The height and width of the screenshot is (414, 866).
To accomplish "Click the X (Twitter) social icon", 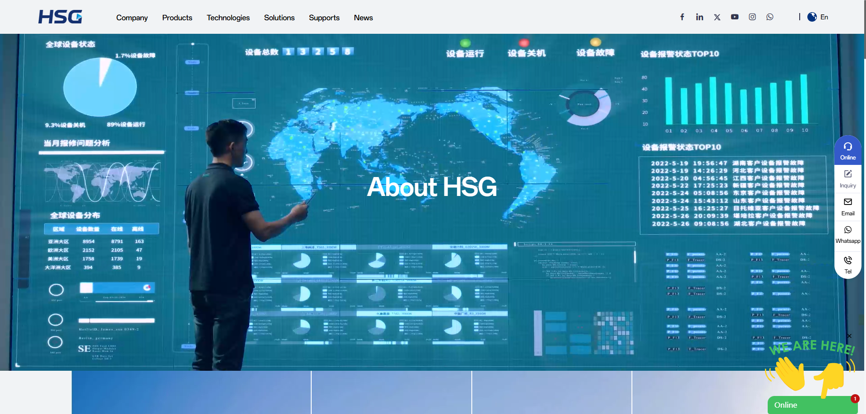I will coord(717,17).
